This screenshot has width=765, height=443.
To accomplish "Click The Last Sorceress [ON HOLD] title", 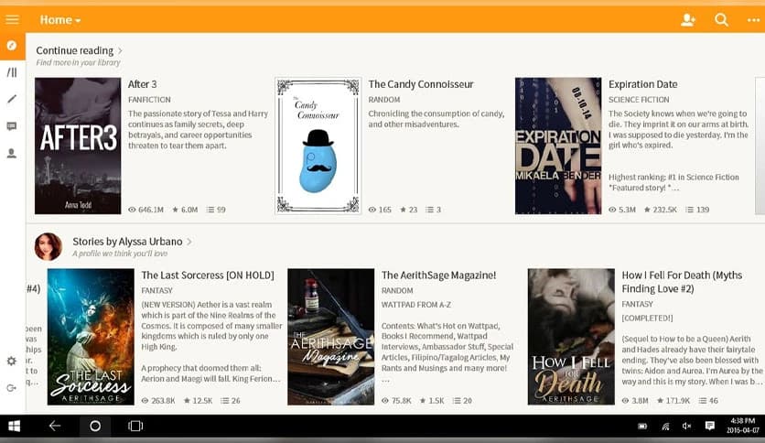I will tap(208, 276).
